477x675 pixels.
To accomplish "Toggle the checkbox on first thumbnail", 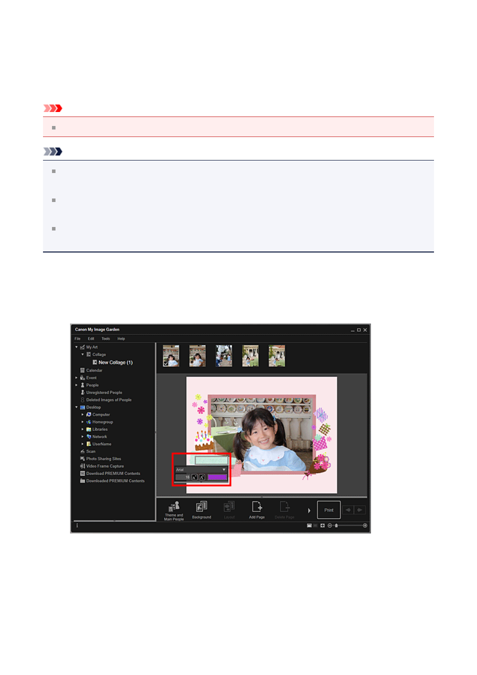I will (x=166, y=364).
